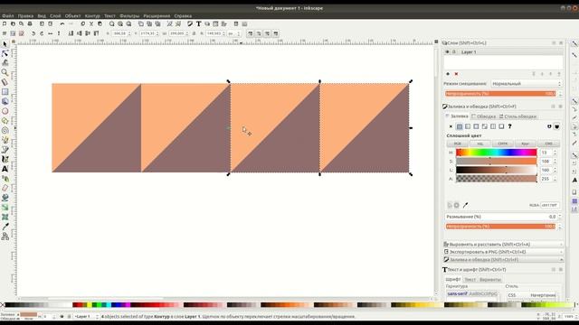Click the Wheel (Круг) color mode button
This screenshot has width=579, height=325.
[x=526, y=144]
